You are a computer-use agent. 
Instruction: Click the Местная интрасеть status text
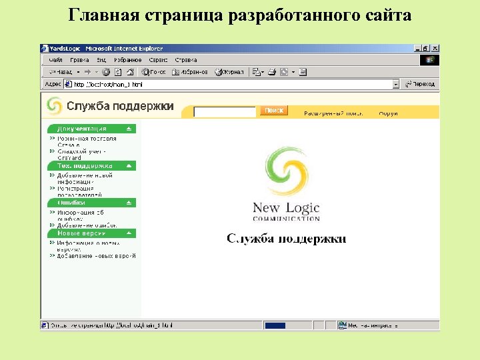click(x=373, y=326)
